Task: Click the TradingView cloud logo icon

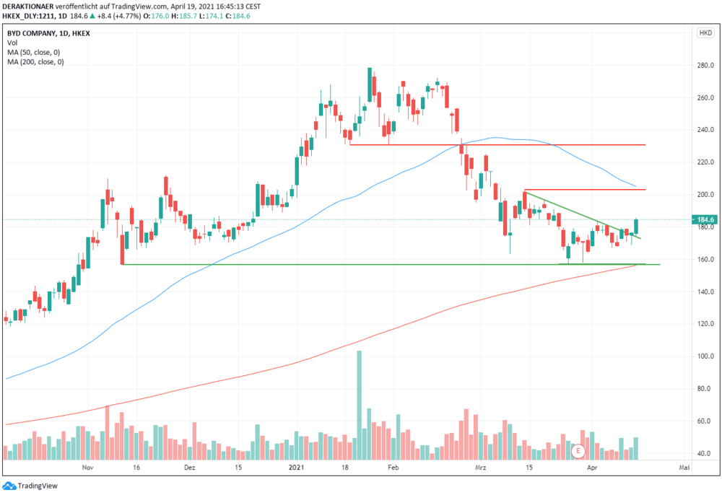Action: [x=9, y=486]
